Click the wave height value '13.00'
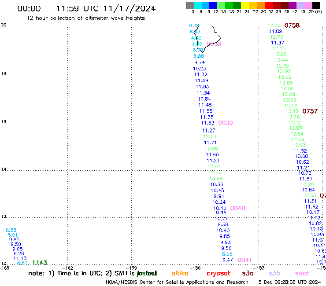Image resolution: width=326 pixels, height=286 pixels. tap(284, 71)
